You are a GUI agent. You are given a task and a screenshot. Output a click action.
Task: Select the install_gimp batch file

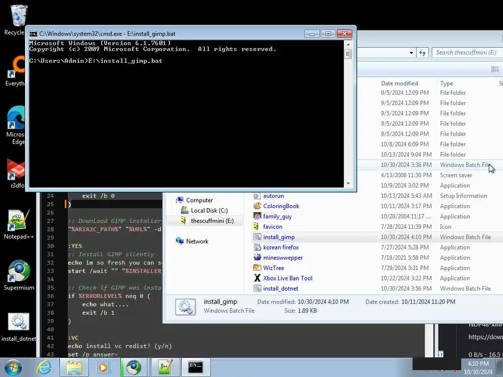[279, 237]
